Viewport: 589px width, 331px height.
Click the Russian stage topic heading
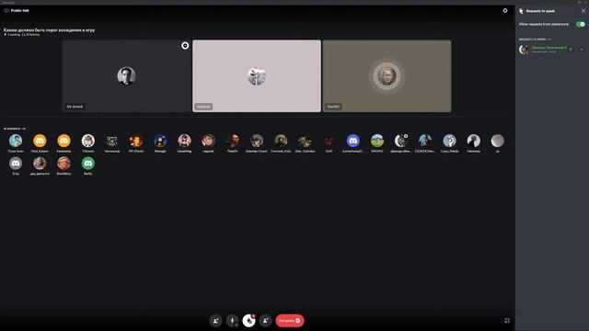pos(49,30)
